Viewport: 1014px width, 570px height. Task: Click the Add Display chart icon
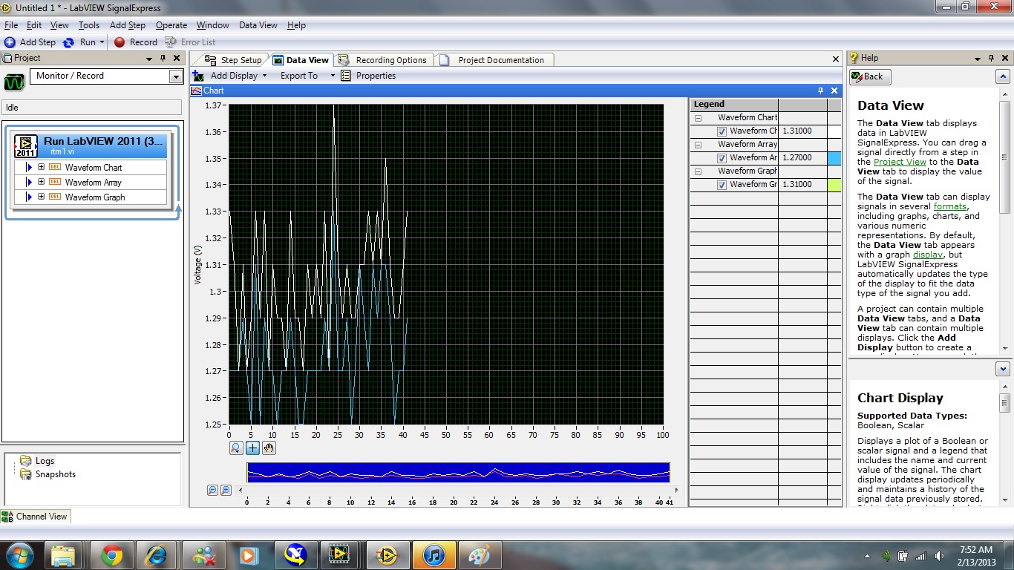[x=198, y=76]
